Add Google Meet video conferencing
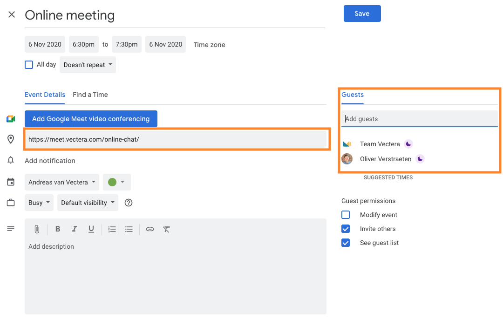 click(91, 119)
